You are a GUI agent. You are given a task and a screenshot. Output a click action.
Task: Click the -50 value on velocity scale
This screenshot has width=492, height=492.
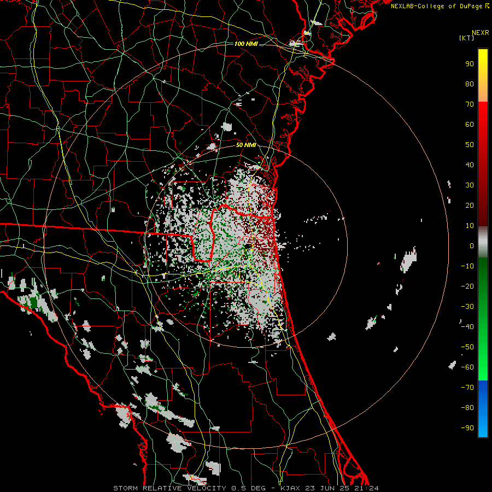point(467,347)
